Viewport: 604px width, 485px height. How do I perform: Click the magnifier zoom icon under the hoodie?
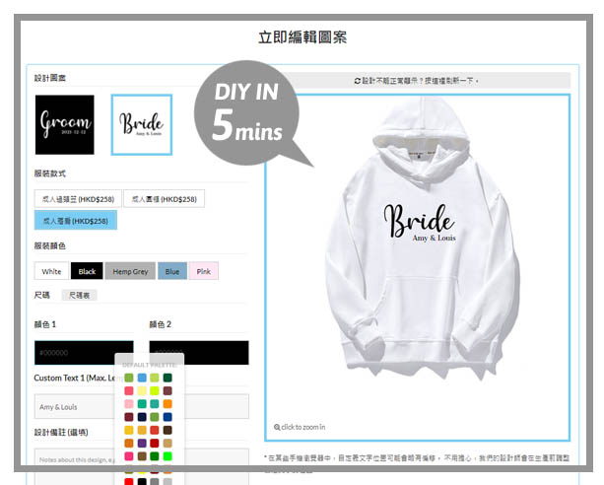click(x=277, y=427)
